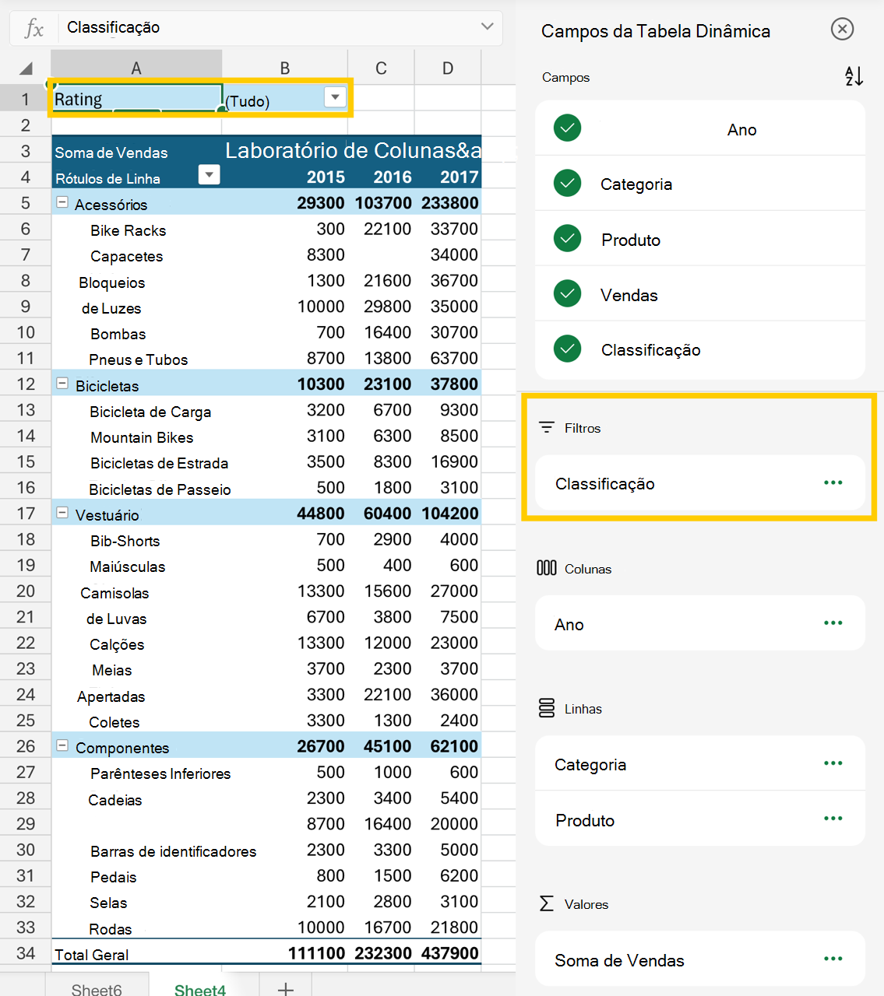The height and width of the screenshot is (996, 884).
Task: Open options for Produto in Linhas
Action: [x=833, y=819]
